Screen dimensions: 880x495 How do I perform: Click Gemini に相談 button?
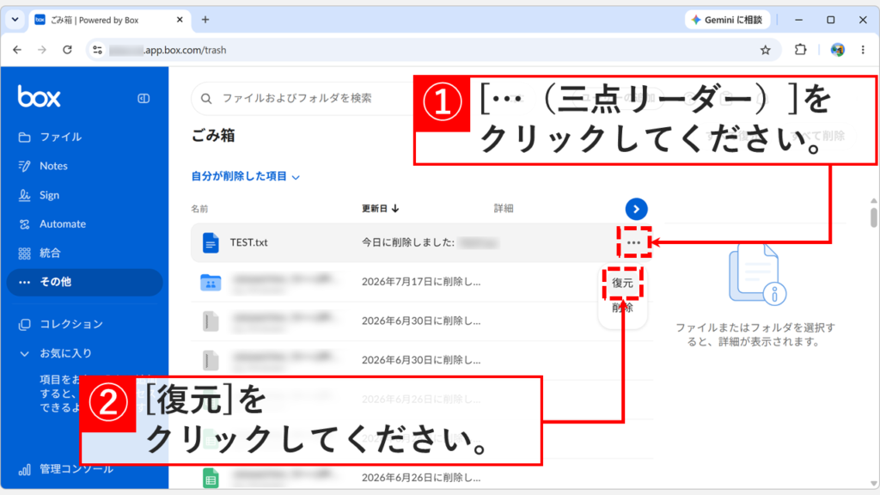727,20
